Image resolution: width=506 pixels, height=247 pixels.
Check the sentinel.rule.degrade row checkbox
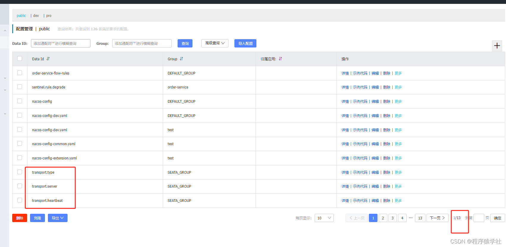tap(20, 87)
